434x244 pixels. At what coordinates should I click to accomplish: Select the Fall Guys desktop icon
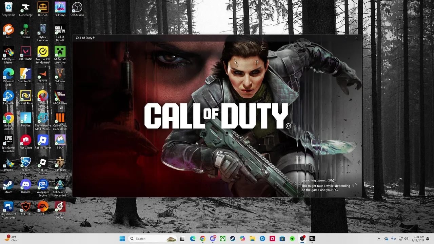[60, 9]
